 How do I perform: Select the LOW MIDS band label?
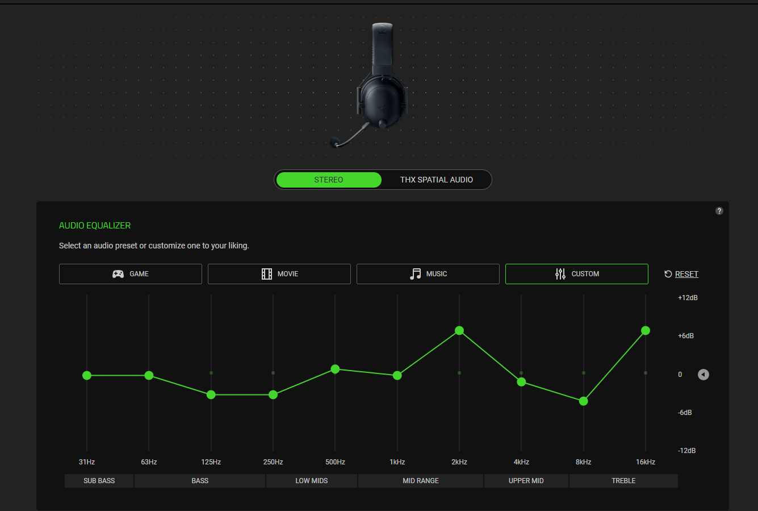pyautogui.click(x=312, y=481)
